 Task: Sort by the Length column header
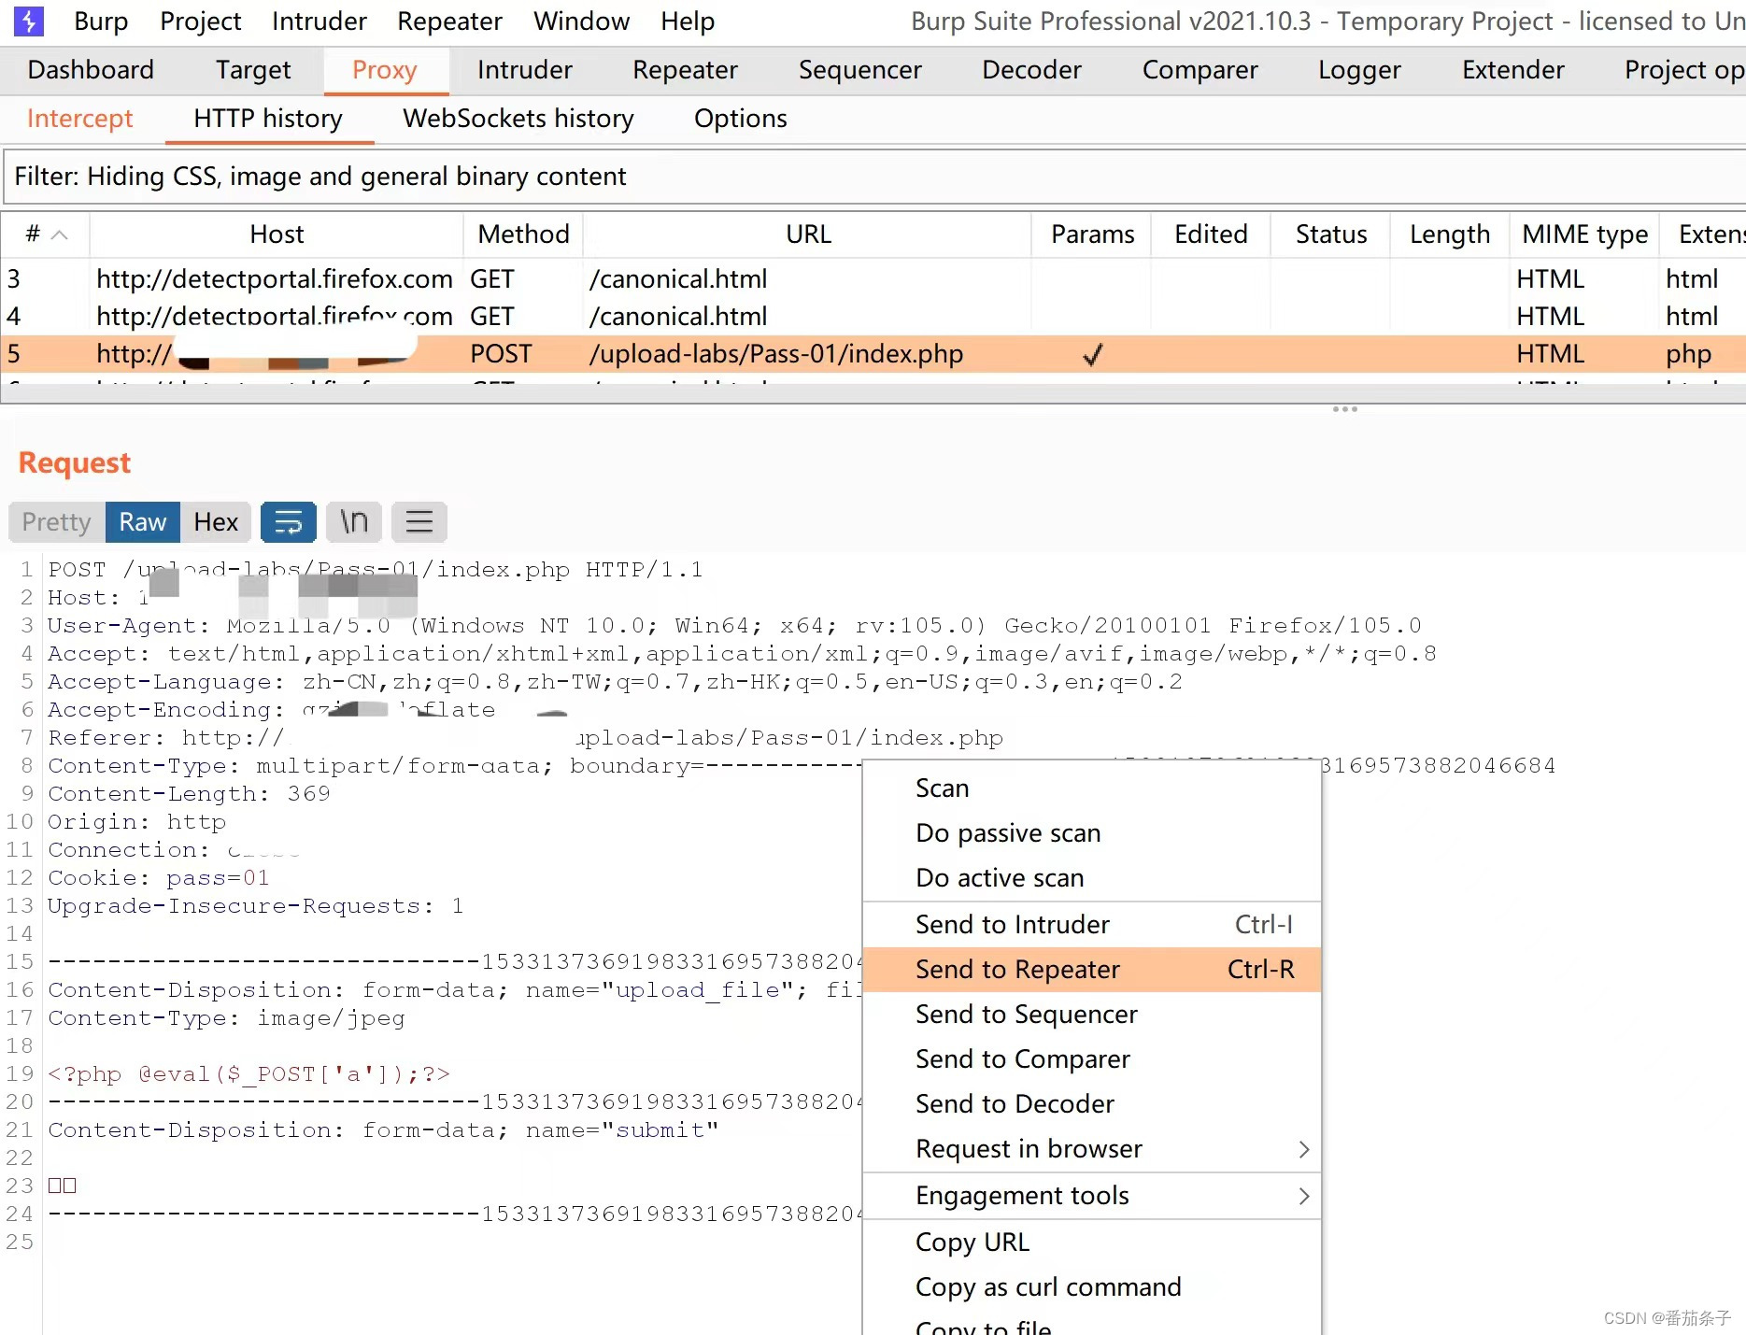point(1450,234)
